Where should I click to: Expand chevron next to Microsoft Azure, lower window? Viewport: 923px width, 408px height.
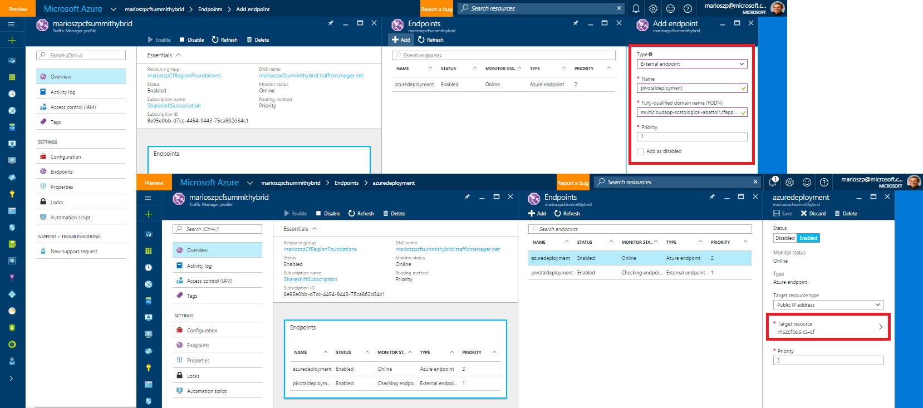click(250, 183)
